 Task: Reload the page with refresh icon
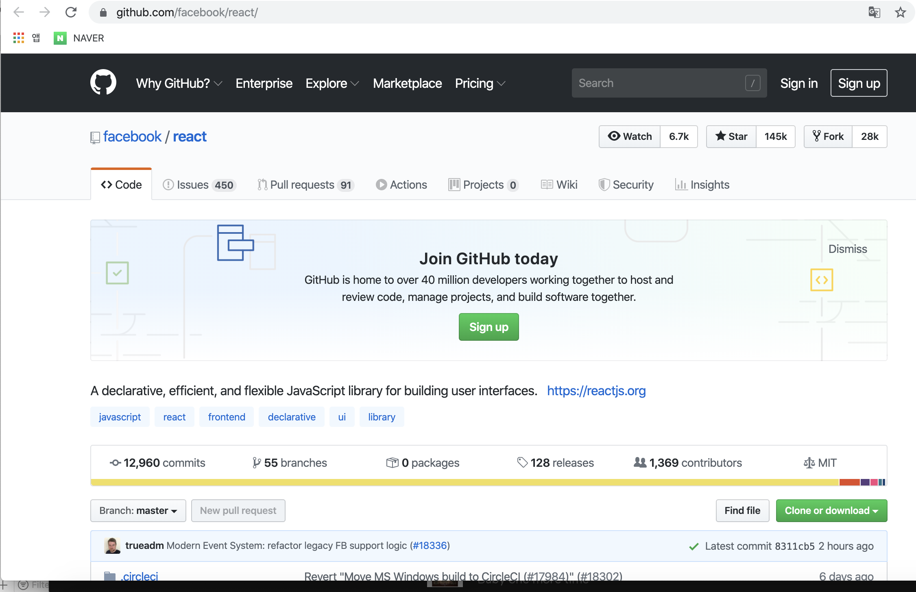pos(71,12)
